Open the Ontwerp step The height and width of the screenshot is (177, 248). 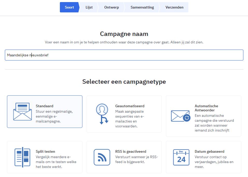(111, 7)
